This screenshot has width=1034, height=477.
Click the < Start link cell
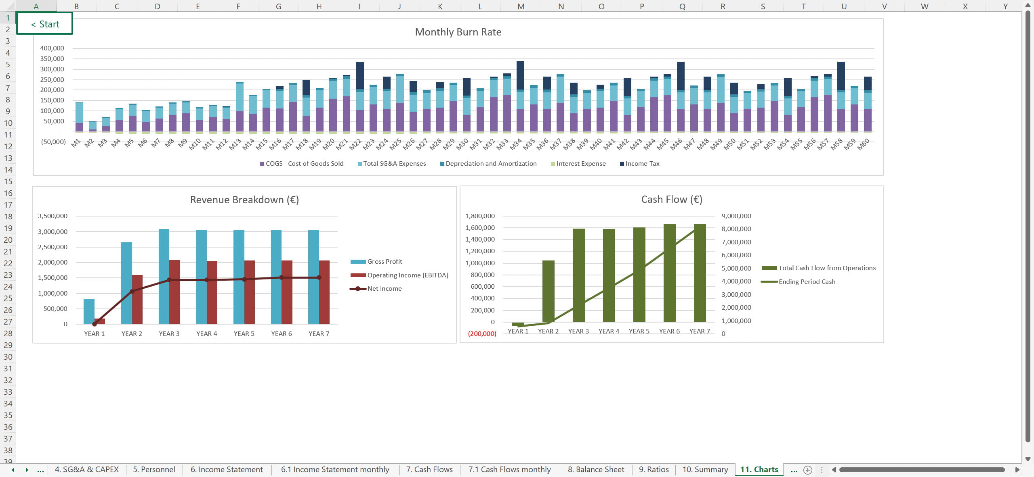click(45, 24)
